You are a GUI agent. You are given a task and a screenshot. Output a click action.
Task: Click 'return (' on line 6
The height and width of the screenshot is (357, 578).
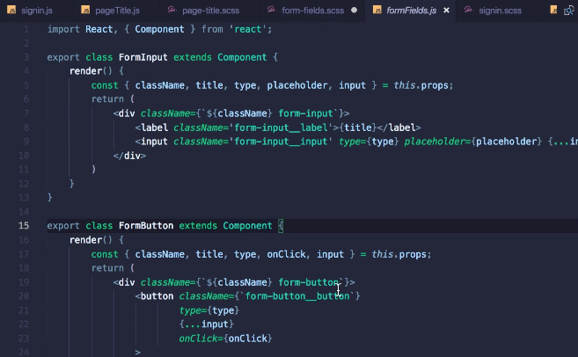[113, 99]
